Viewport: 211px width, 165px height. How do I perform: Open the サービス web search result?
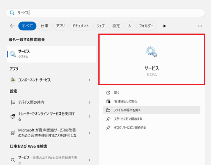point(51,160)
